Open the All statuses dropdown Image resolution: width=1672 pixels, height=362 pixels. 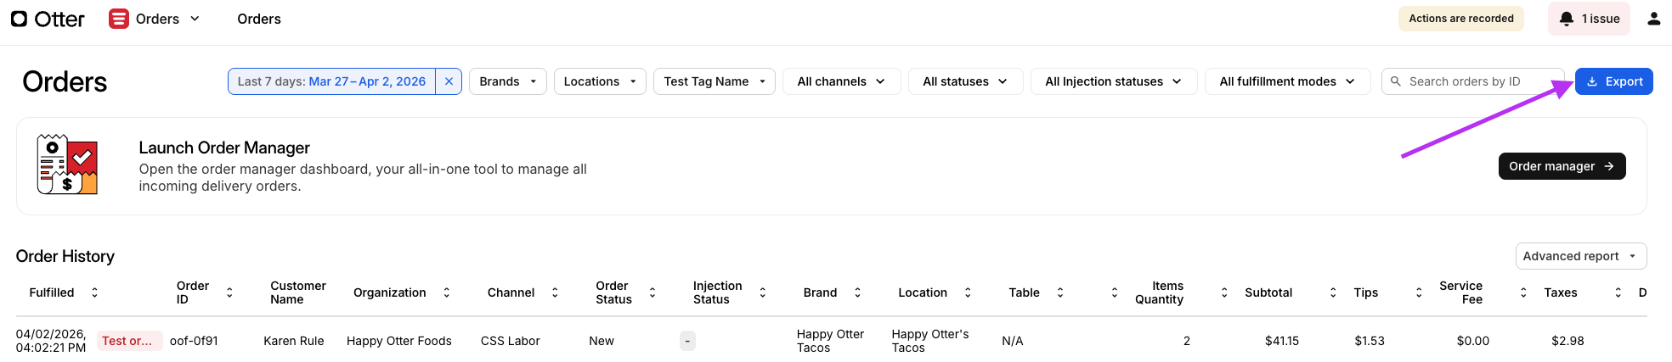(965, 81)
